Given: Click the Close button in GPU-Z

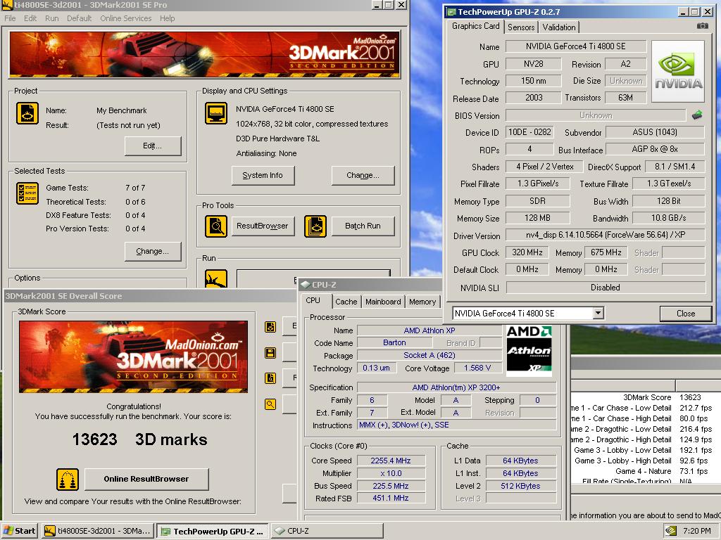Looking at the screenshot, I should [x=686, y=313].
